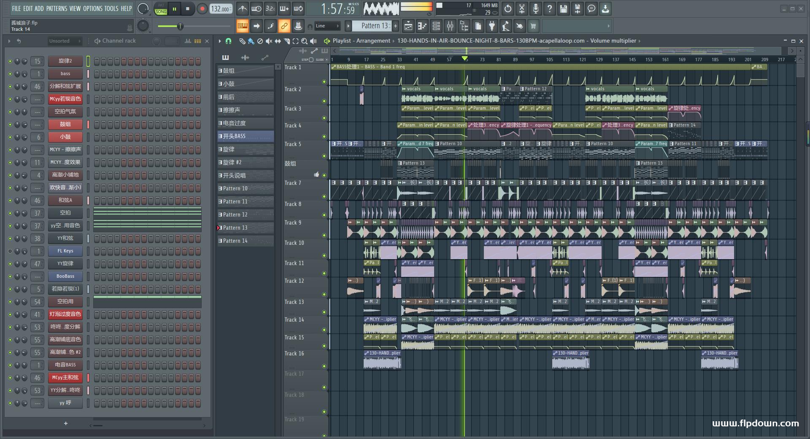Open the playlist view icon
Image resolution: width=810 pixels, height=439 pixels.
click(x=408, y=26)
